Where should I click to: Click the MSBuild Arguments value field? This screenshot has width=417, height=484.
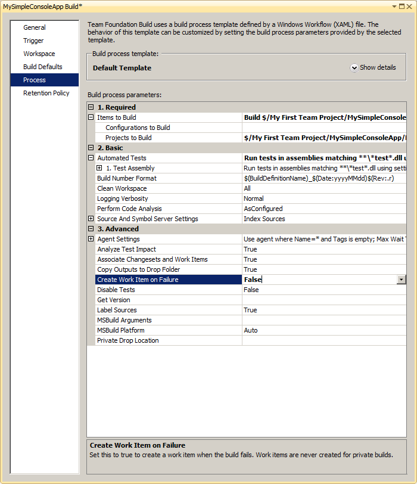(x=324, y=321)
